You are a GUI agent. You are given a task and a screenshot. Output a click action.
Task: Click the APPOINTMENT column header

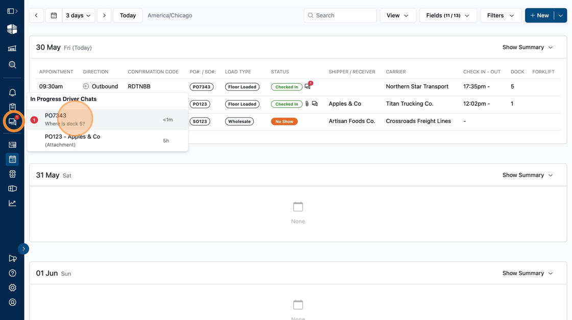(x=56, y=72)
